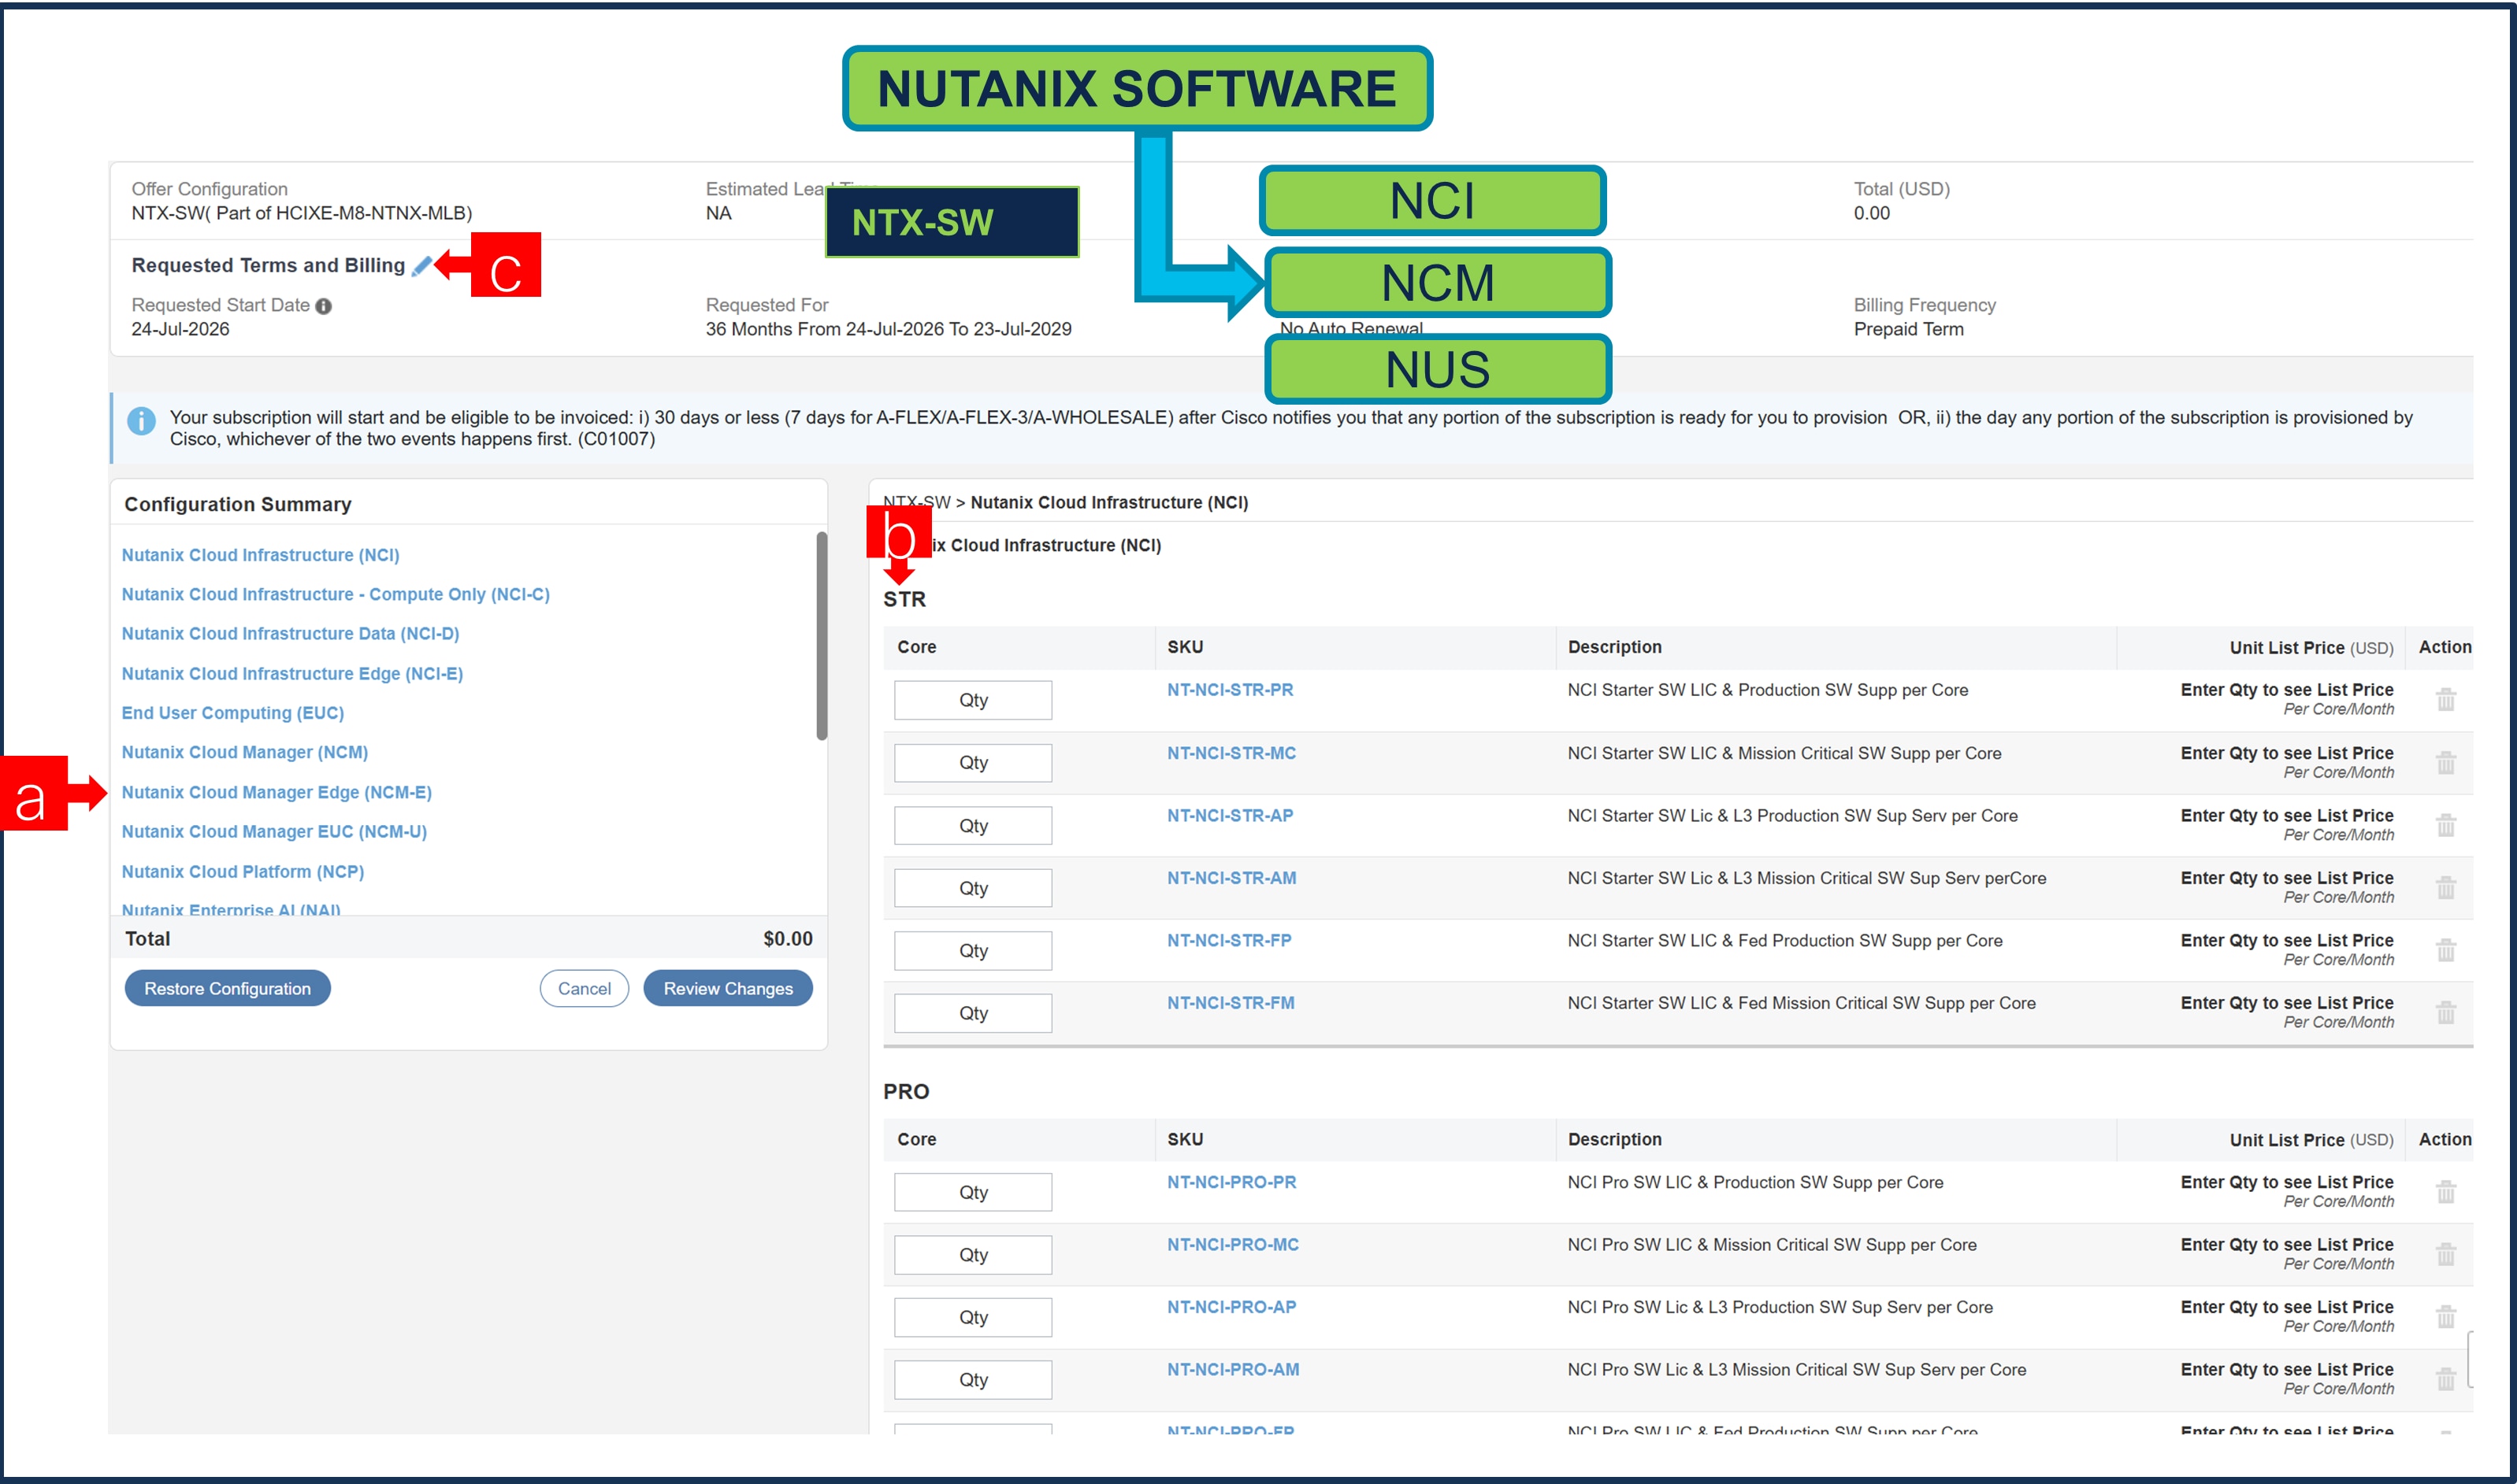This screenshot has width=2517, height=1484.
Task: Delete the NT-NCI-PRO-AP row
Action: 2445,1316
